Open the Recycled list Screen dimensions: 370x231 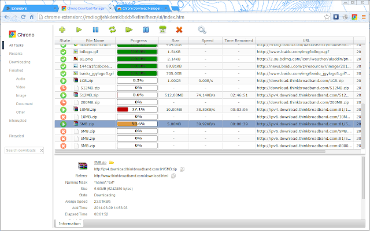tap(16, 136)
